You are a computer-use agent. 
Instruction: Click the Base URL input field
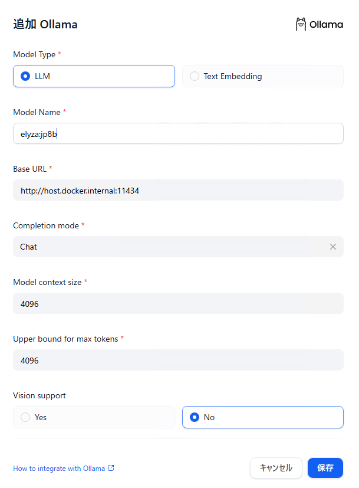178,190
